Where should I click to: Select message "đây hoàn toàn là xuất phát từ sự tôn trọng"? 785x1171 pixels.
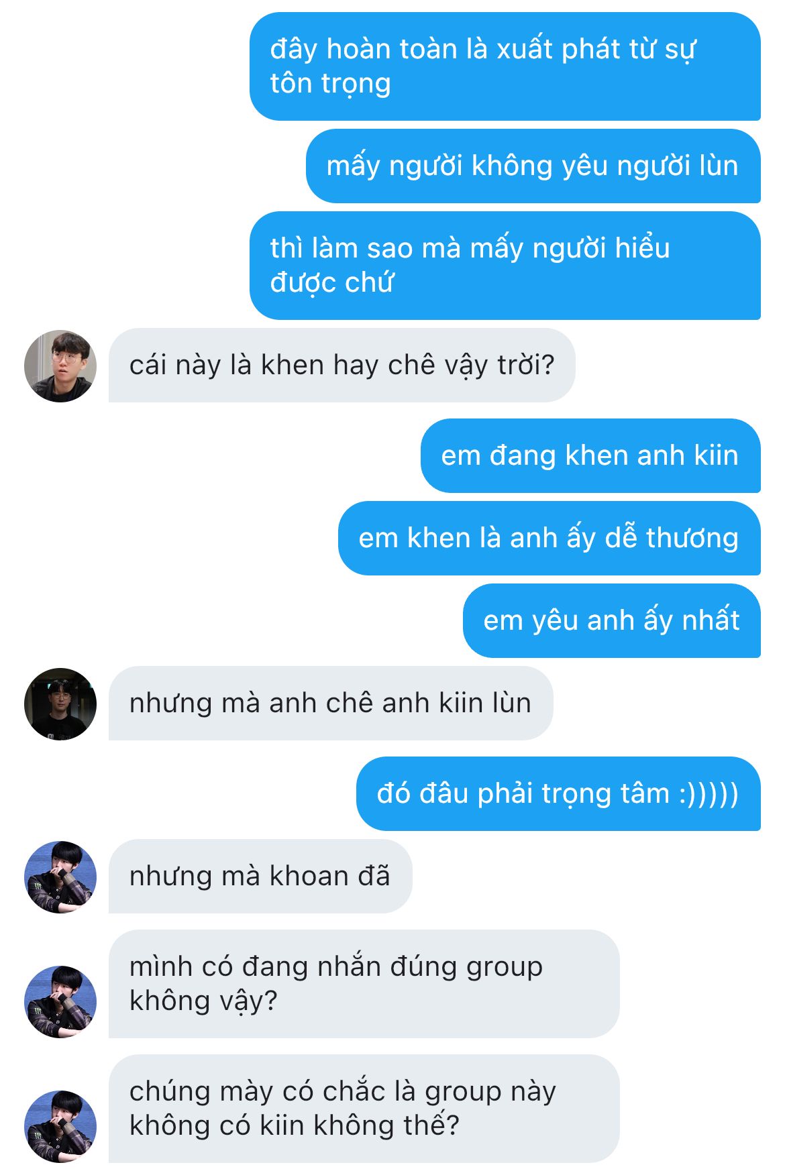tap(505, 66)
